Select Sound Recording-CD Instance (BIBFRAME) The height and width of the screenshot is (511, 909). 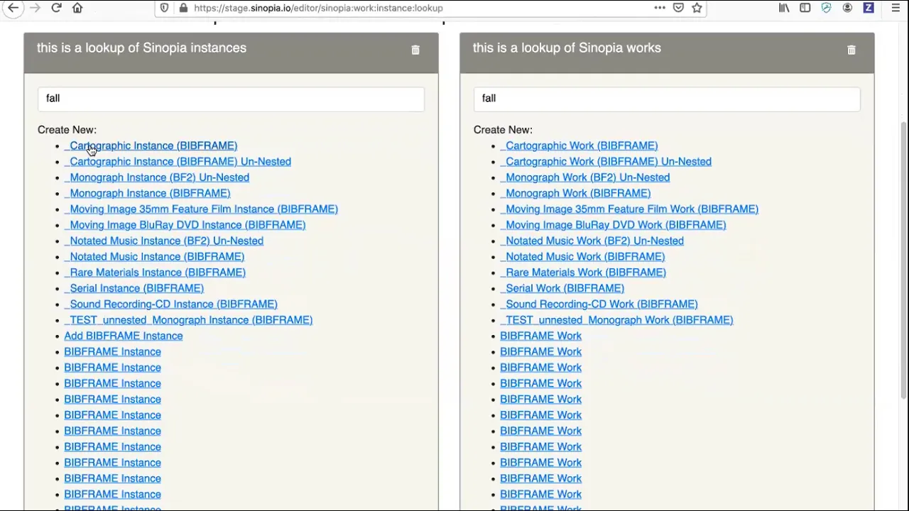pyautogui.click(x=170, y=304)
